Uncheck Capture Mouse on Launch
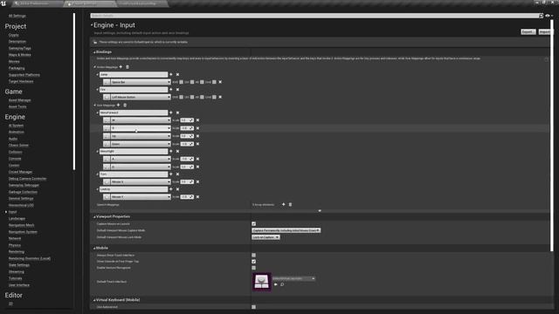This screenshot has width=559, height=314. pos(253,223)
